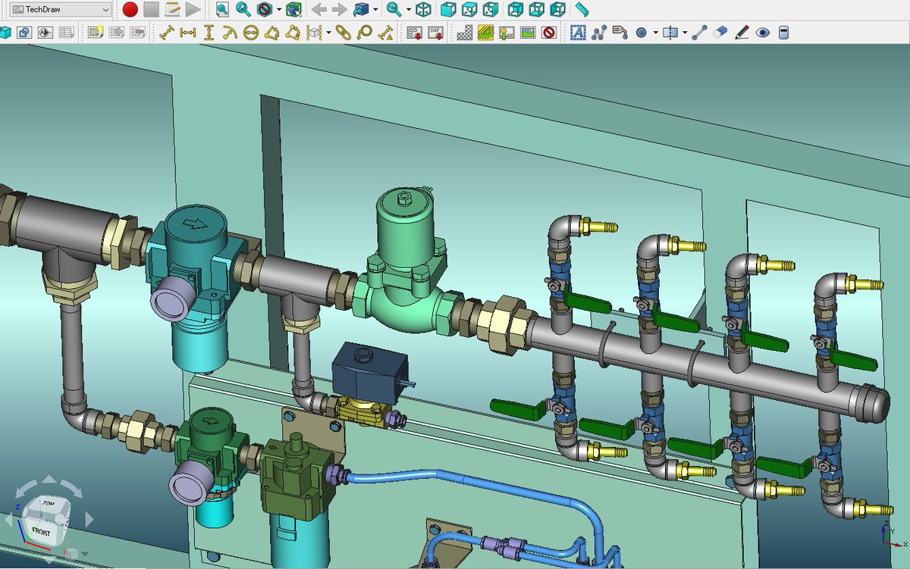Click the extent dimension tool icon

(314, 33)
